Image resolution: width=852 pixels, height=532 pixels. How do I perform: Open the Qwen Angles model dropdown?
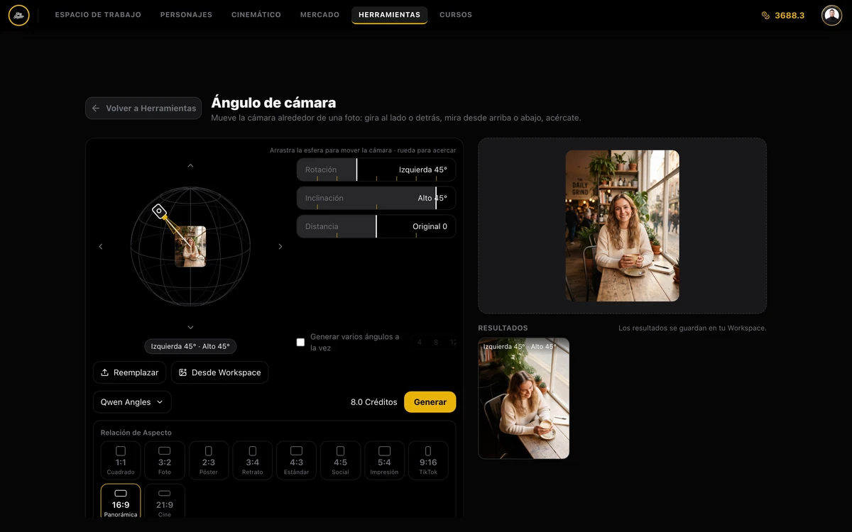tap(132, 402)
